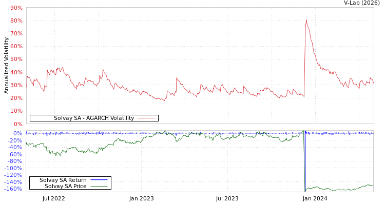Click the -160% label on the lower axis
385x205 pixels.
[x=13, y=189]
